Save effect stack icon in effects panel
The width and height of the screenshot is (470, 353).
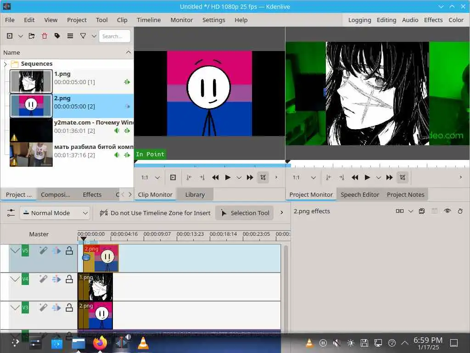pyautogui.click(x=422, y=211)
